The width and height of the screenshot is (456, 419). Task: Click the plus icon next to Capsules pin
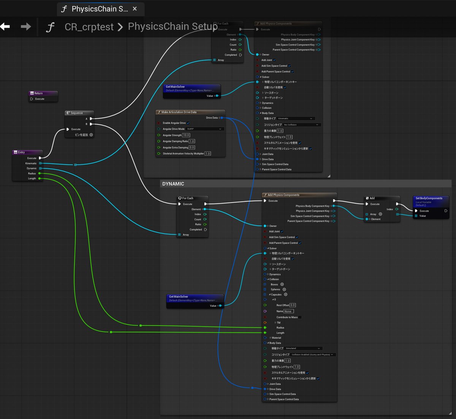tap(285, 294)
